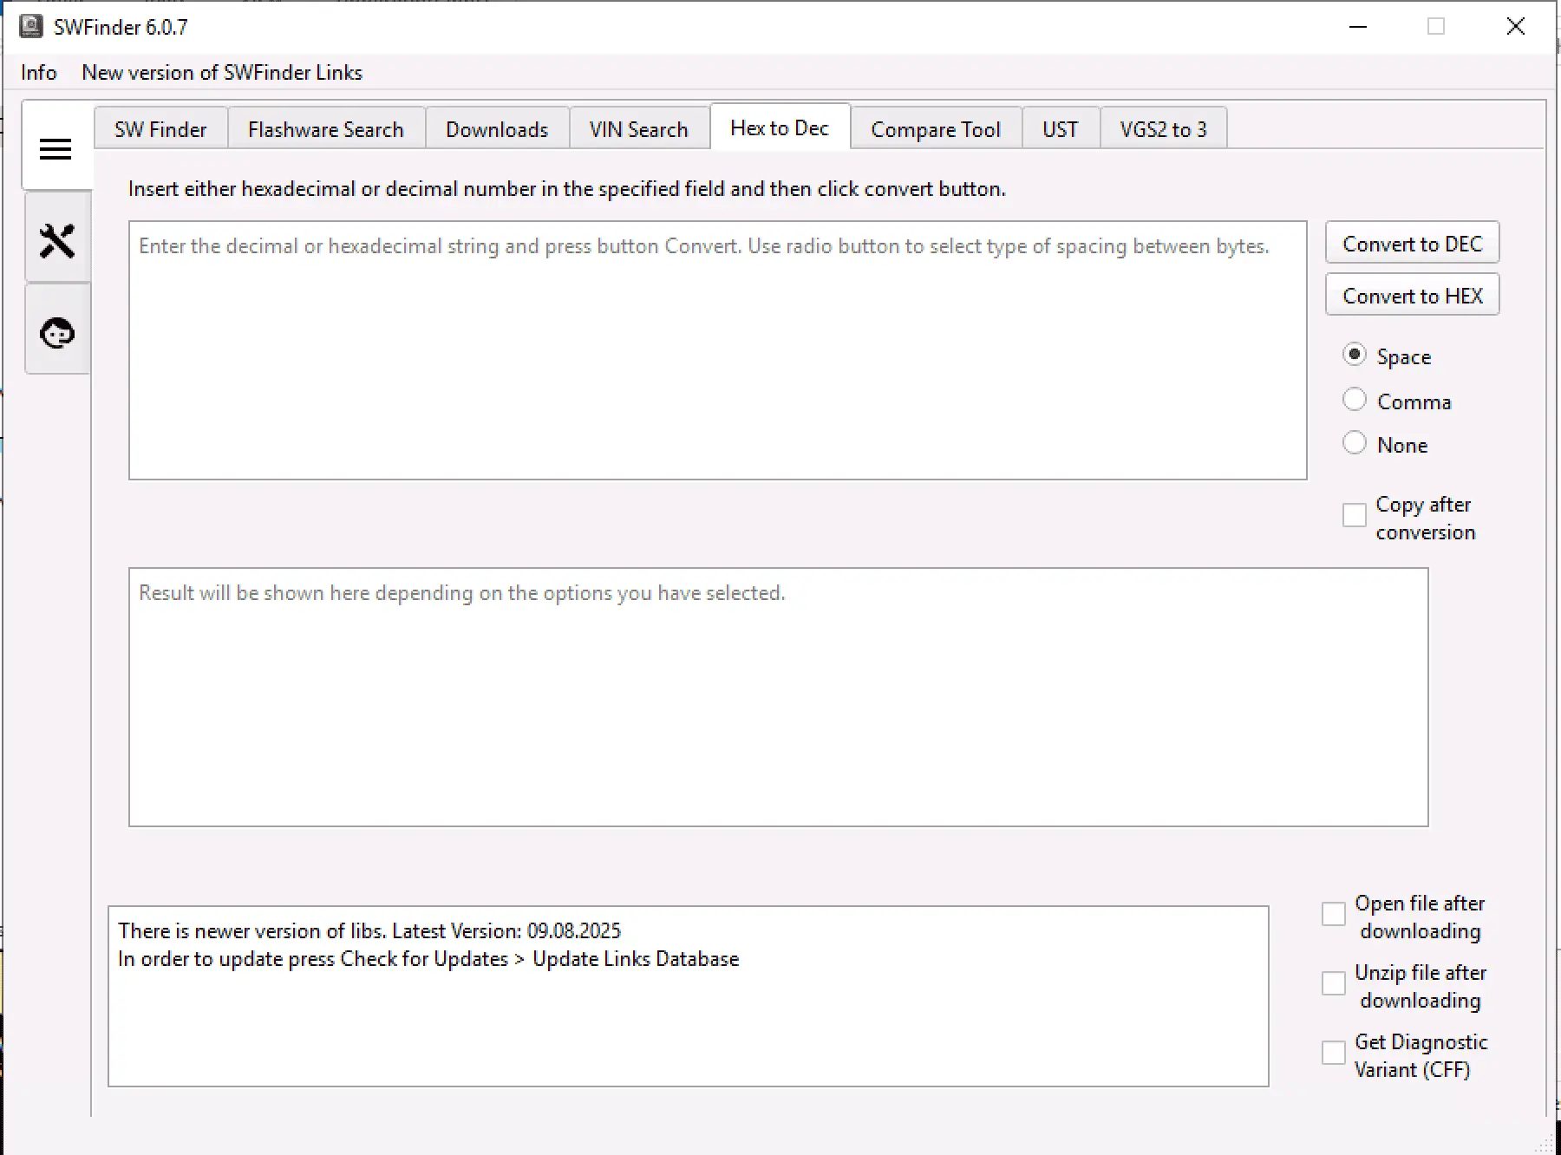Open New version of SWFinder Links menu
The image size is (1561, 1155).
pyautogui.click(x=222, y=73)
